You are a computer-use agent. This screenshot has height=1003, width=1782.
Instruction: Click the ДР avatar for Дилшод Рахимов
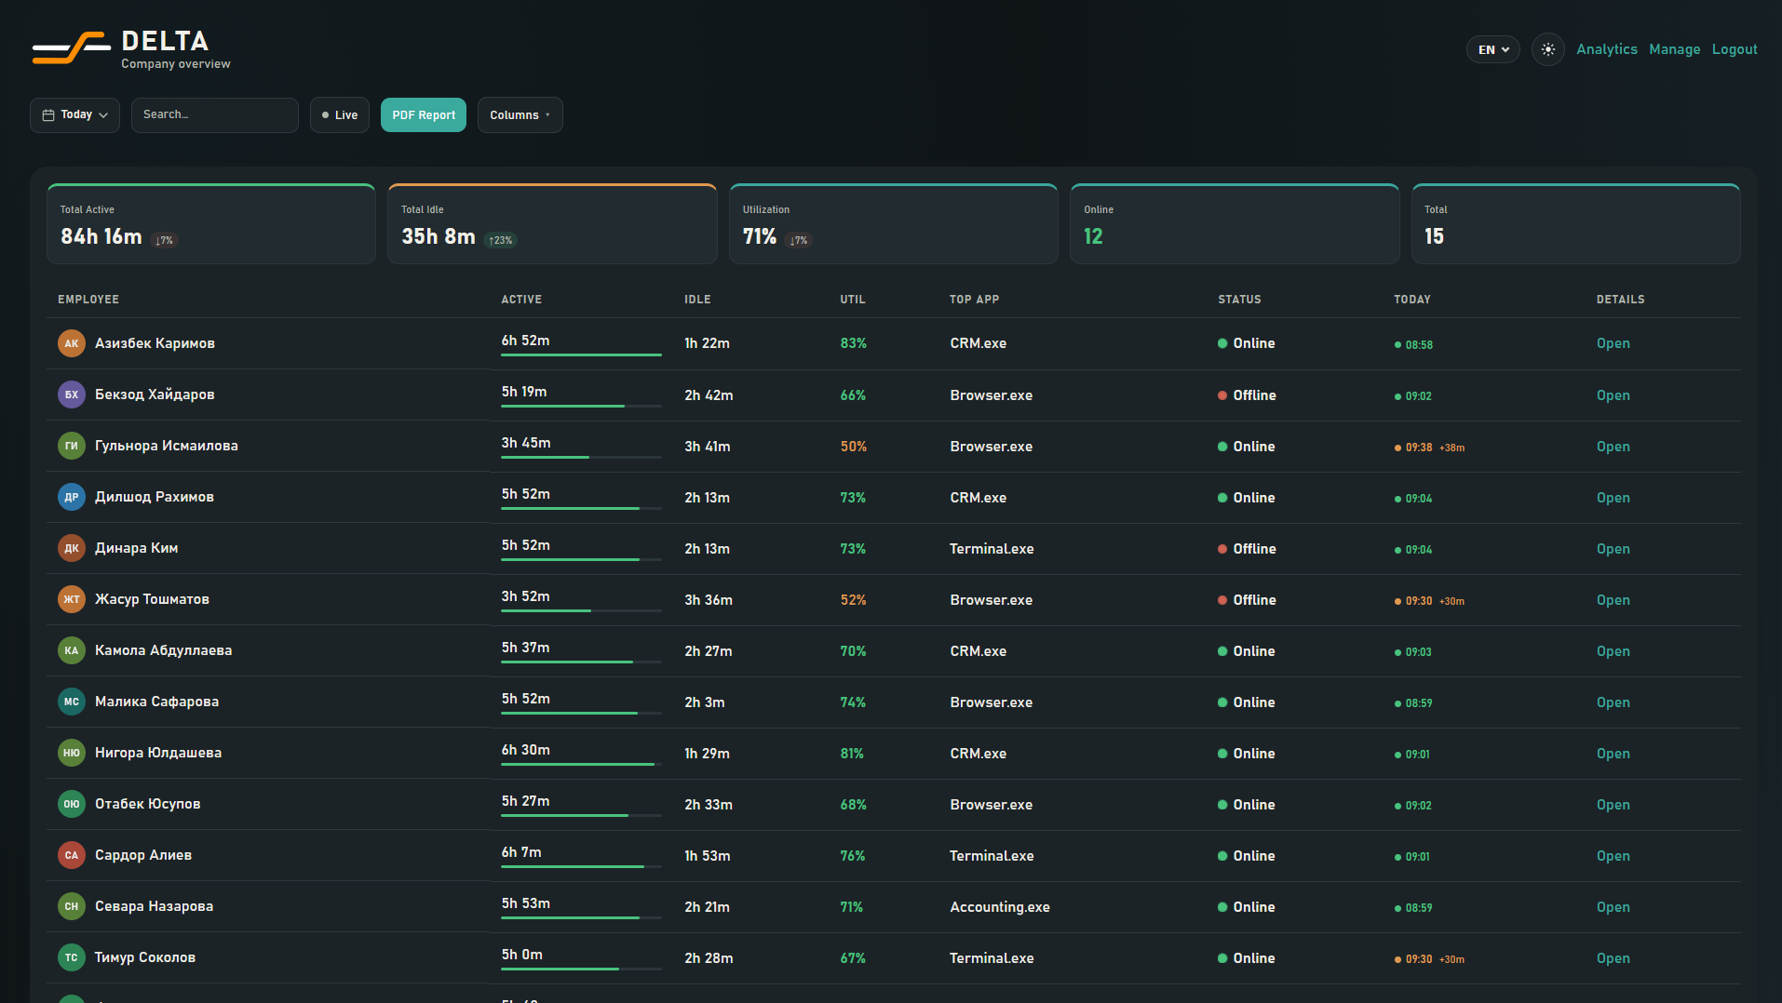click(x=72, y=497)
